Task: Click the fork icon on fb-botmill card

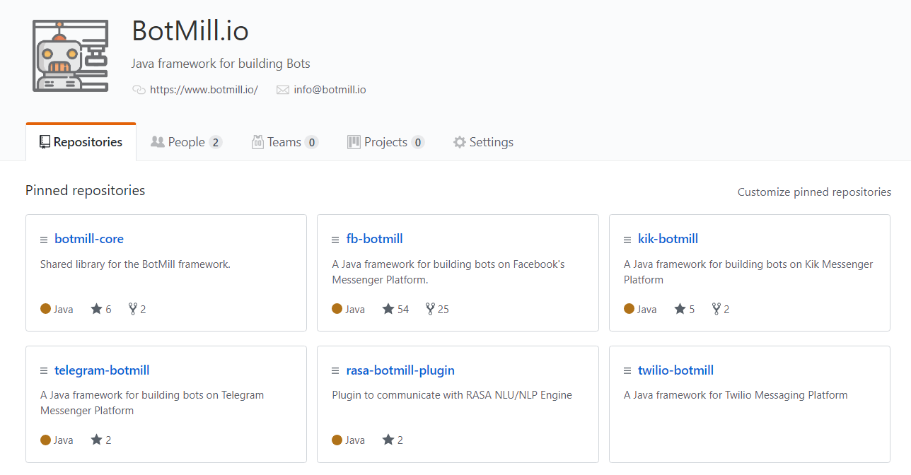Action: (429, 308)
